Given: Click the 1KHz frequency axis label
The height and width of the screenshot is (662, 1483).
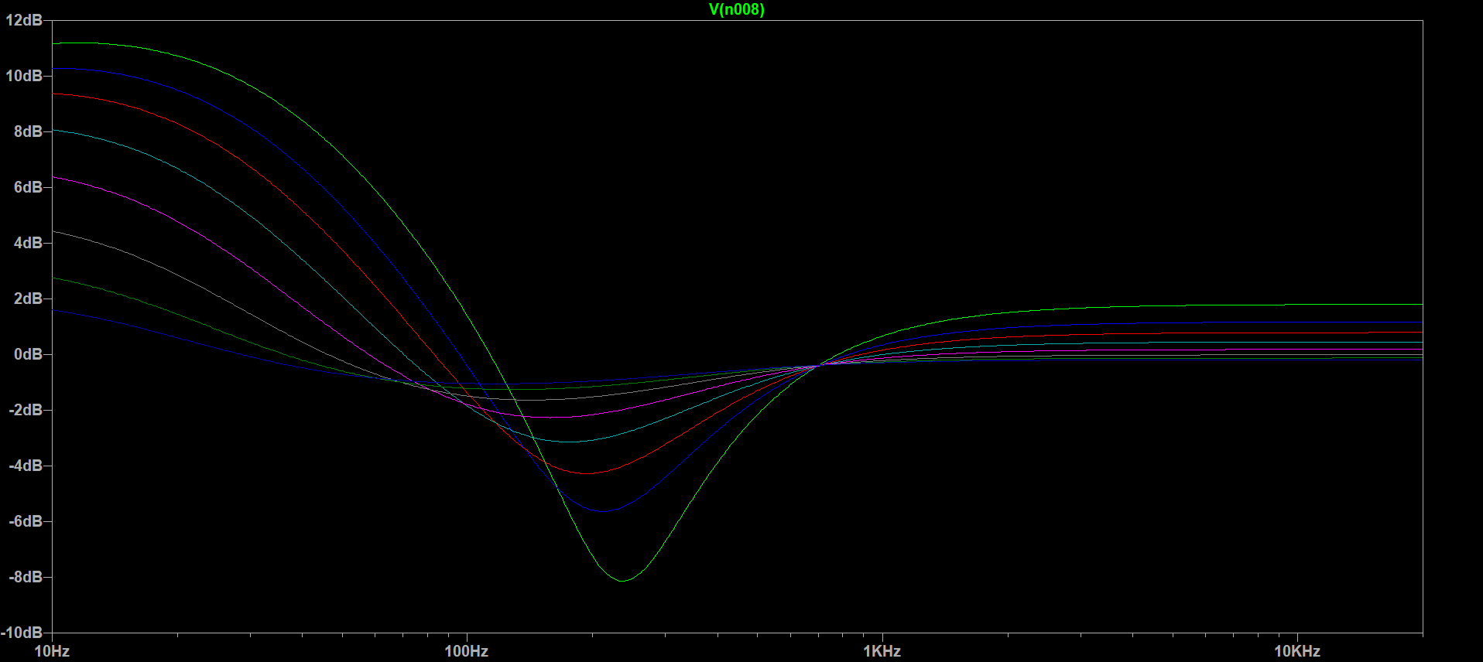Looking at the screenshot, I should [882, 651].
